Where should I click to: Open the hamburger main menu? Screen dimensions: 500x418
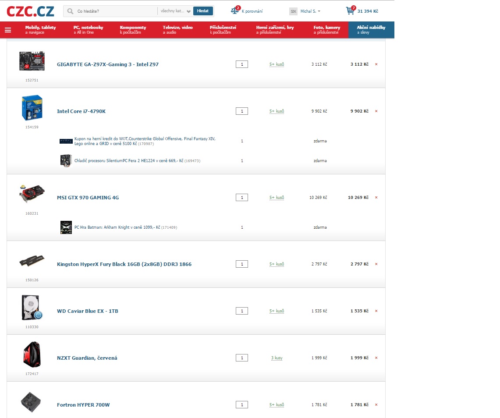[x=8, y=30]
